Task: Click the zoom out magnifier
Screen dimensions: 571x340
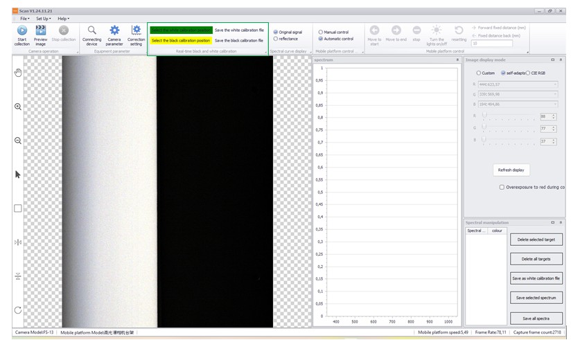Action: point(18,141)
